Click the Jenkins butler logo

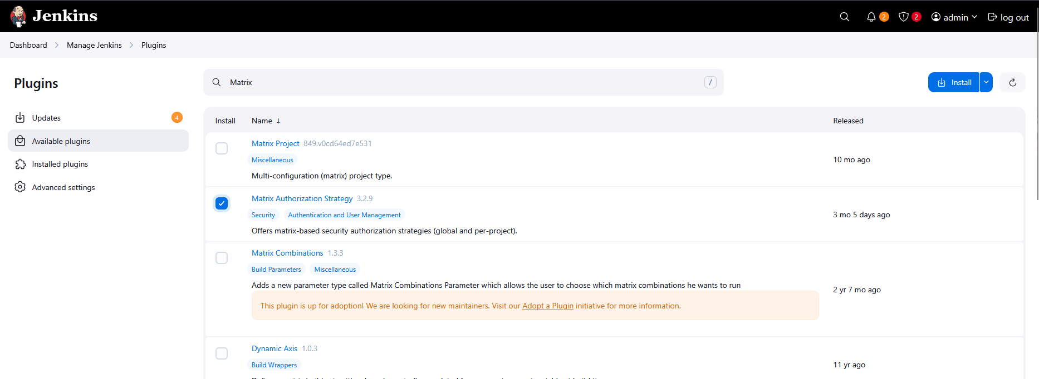pyautogui.click(x=18, y=16)
